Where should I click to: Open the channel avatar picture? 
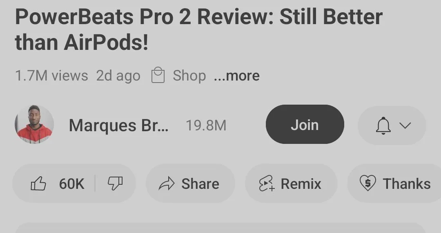(x=34, y=124)
